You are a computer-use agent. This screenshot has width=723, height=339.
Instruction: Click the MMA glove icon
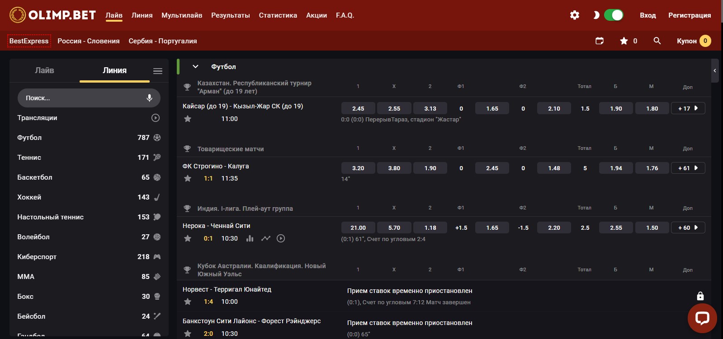(157, 277)
